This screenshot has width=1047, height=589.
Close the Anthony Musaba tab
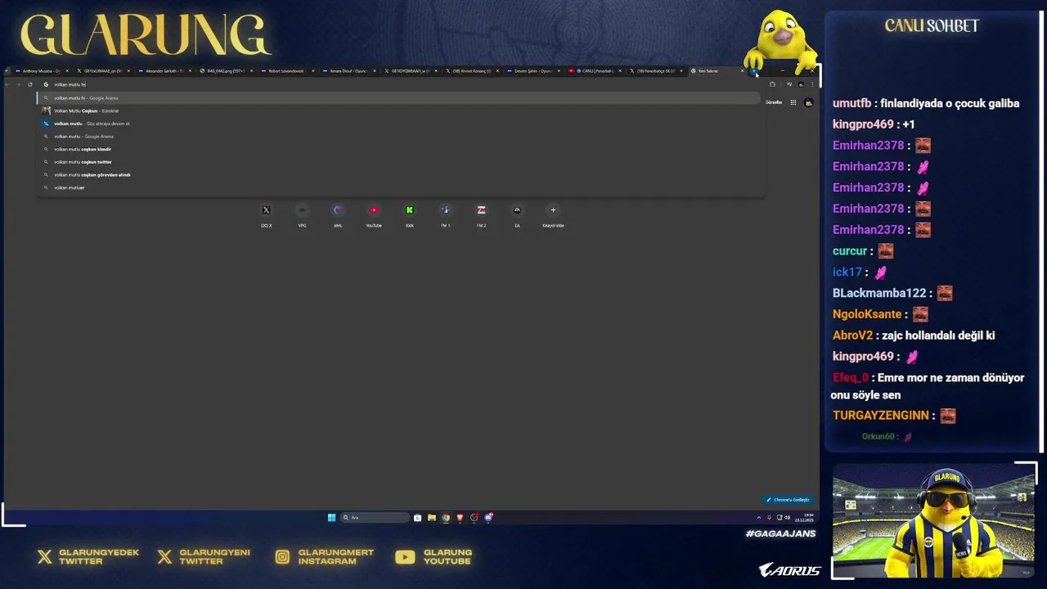pyautogui.click(x=67, y=71)
